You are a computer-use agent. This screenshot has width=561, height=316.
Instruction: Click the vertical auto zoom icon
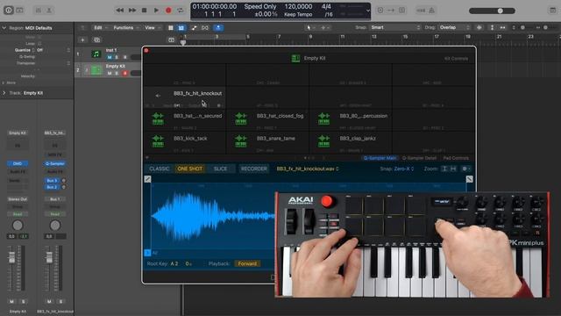pyautogui.click(x=493, y=27)
